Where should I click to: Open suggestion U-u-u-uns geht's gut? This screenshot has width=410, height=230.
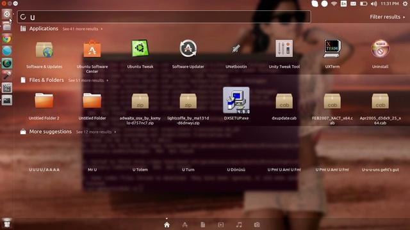click(x=380, y=169)
